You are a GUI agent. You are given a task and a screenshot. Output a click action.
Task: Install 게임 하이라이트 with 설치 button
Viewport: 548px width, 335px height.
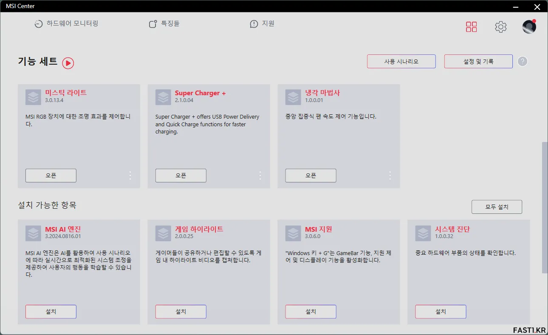(x=181, y=312)
